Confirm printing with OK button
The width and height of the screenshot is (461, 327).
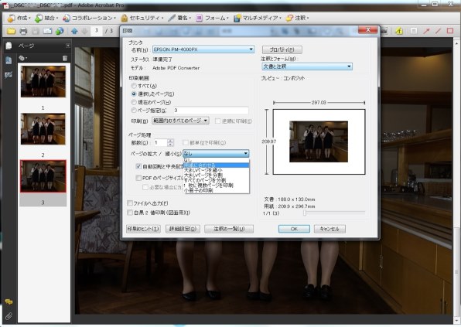pos(294,229)
